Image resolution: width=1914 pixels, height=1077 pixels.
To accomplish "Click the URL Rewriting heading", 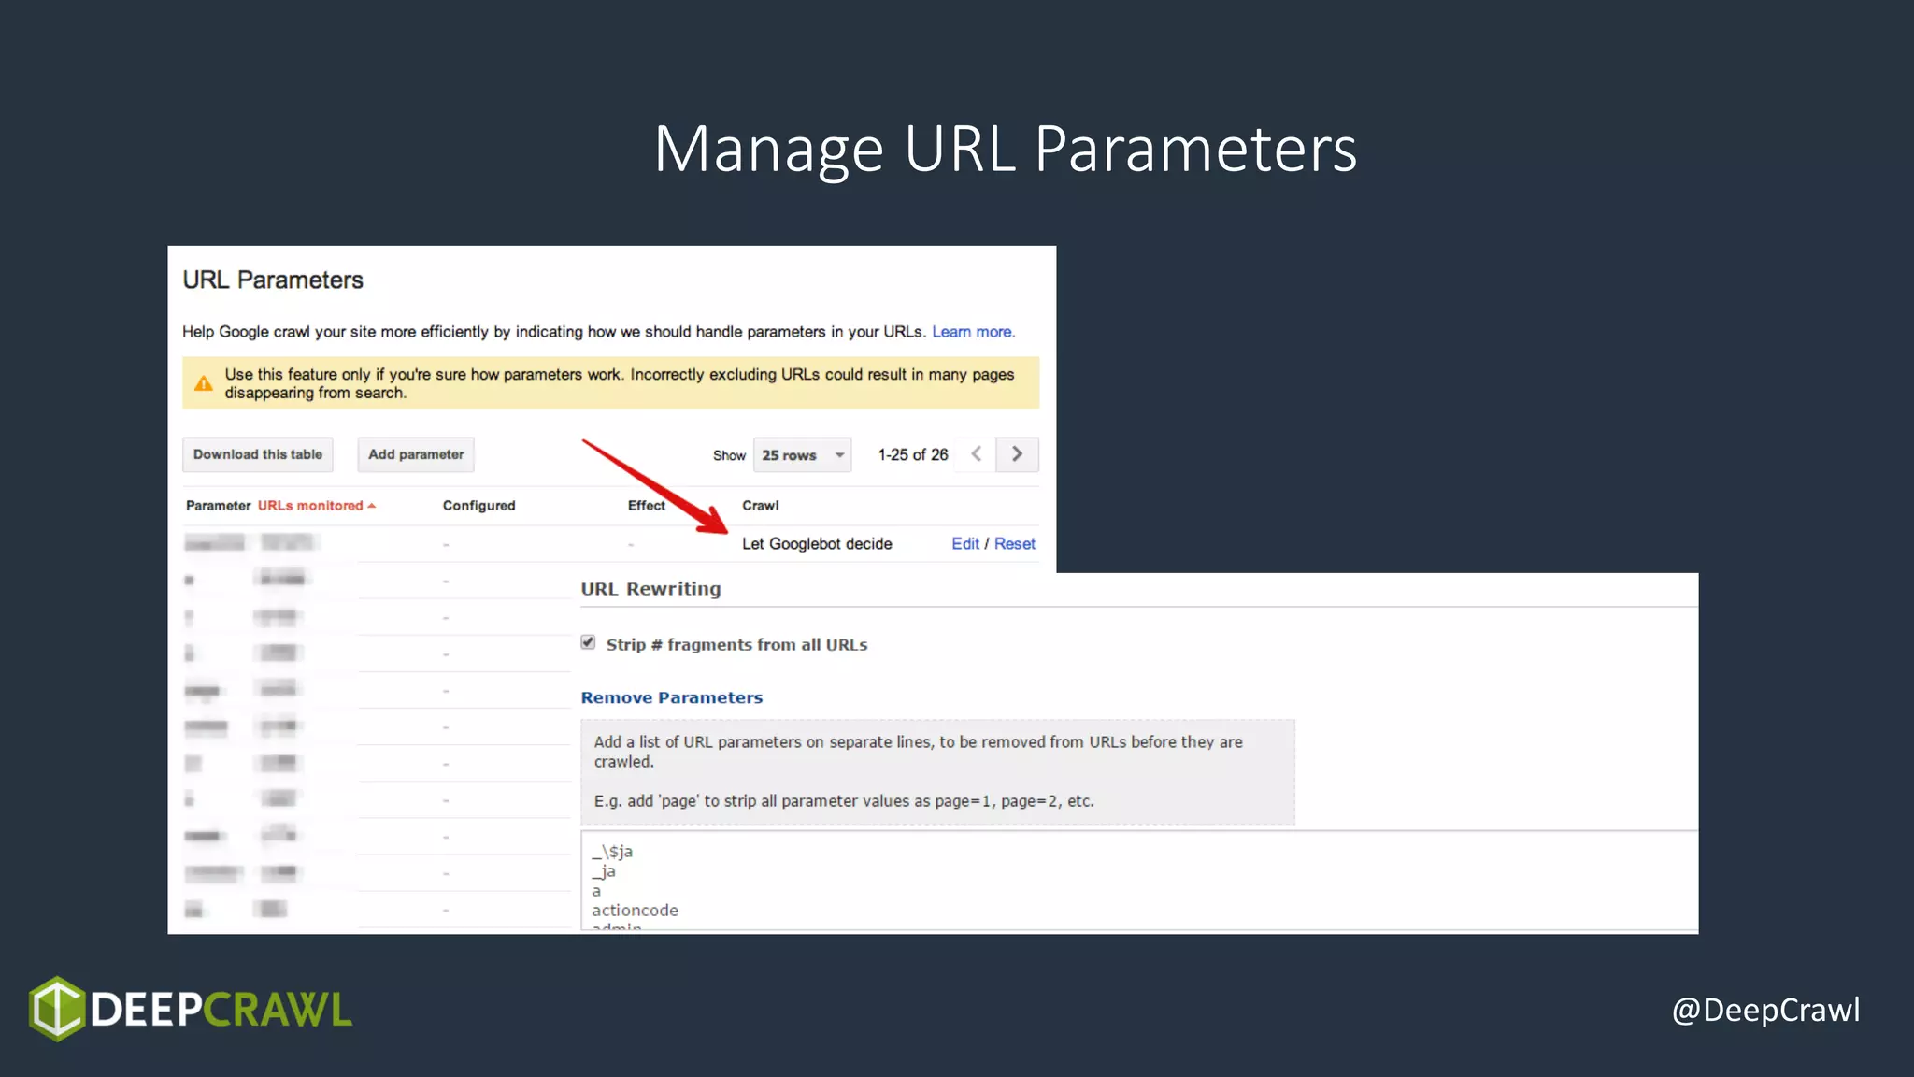I will tap(650, 589).
